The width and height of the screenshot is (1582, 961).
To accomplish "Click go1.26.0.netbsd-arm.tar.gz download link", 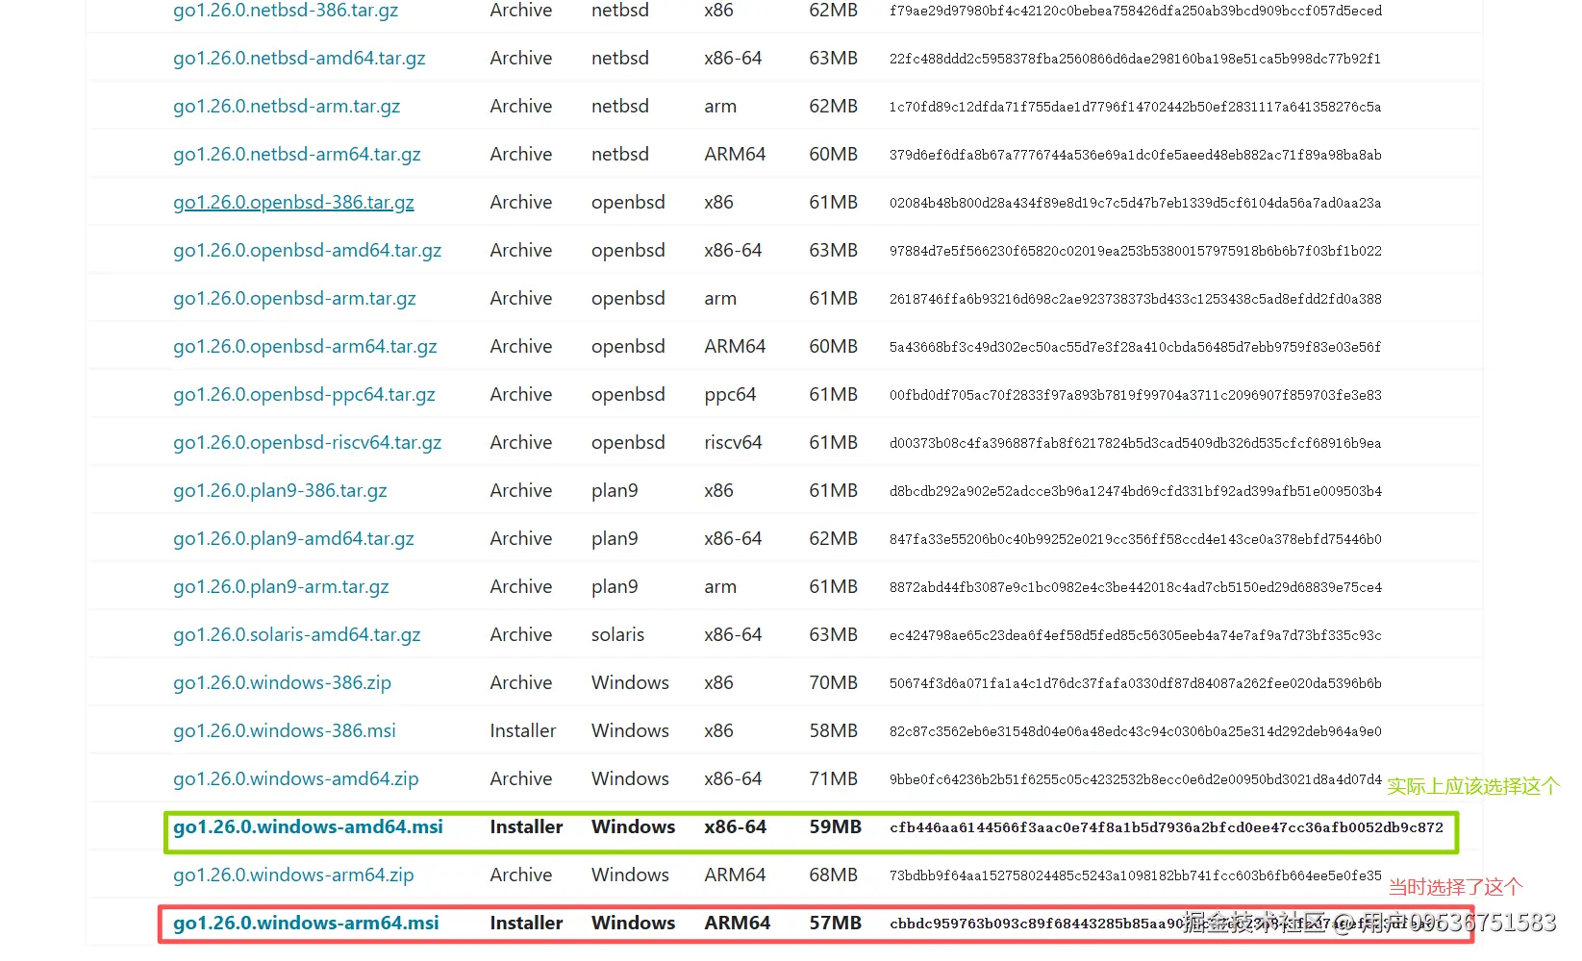I will coord(287,107).
